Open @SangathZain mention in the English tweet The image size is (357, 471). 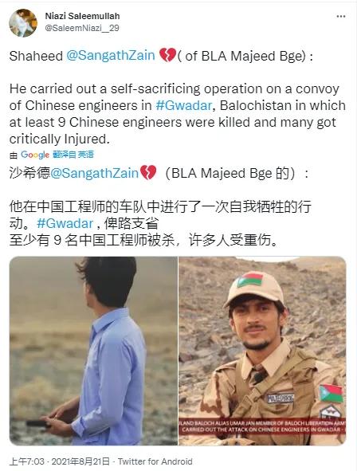pyautogui.click(x=110, y=56)
